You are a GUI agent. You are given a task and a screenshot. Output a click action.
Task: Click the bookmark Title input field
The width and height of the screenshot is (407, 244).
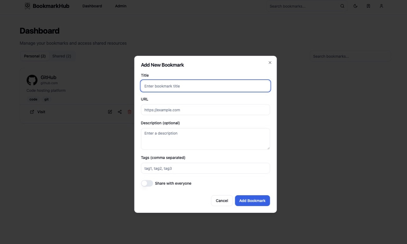click(x=205, y=86)
